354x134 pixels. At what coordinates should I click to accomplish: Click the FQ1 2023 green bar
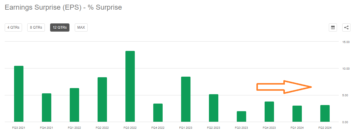[x=186, y=99]
